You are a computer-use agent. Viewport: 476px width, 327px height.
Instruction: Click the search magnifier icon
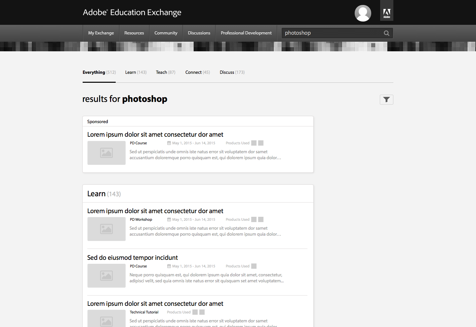386,33
